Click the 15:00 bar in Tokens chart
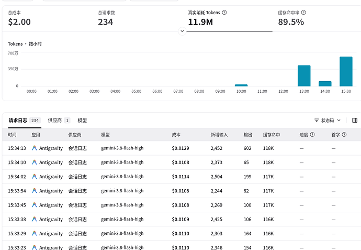 (346, 71)
